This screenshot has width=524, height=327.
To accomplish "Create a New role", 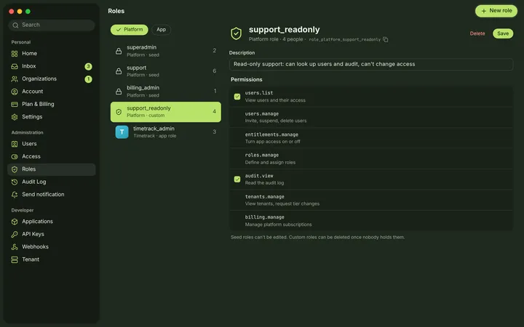I will 496,11.
